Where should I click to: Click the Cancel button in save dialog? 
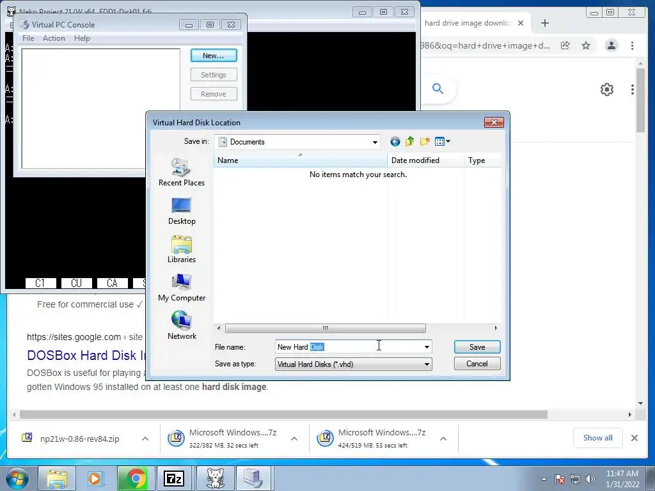(477, 364)
